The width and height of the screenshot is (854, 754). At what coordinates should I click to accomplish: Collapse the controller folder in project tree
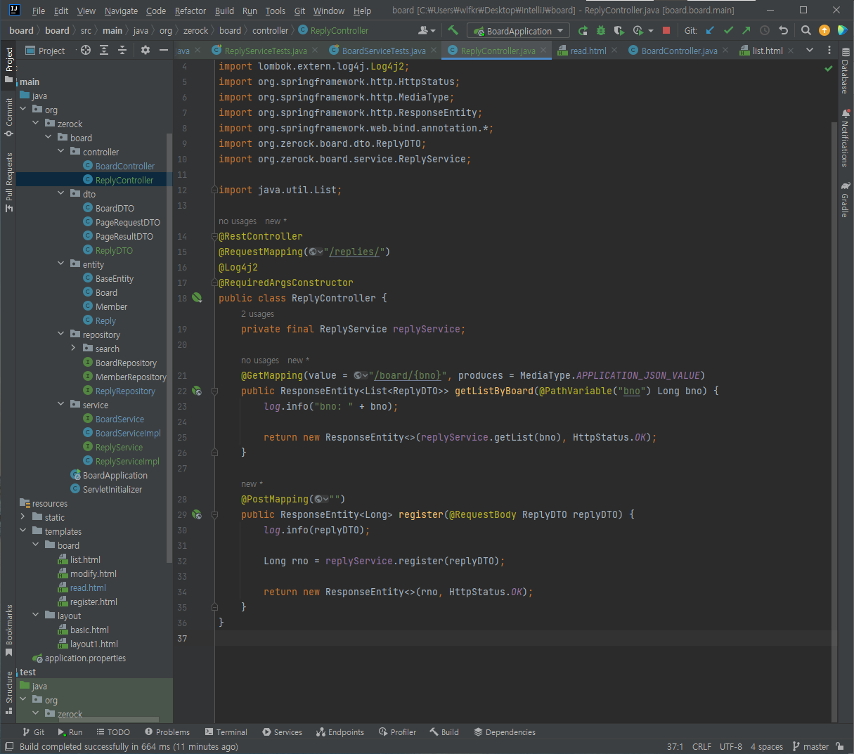(61, 151)
